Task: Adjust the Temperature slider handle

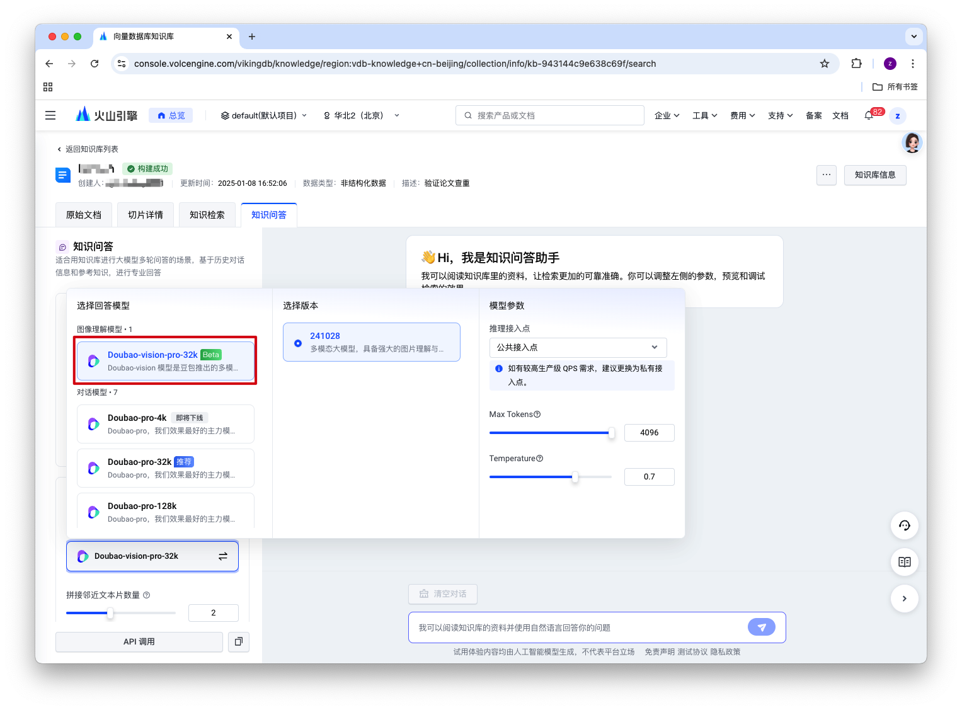Action: coord(575,477)
